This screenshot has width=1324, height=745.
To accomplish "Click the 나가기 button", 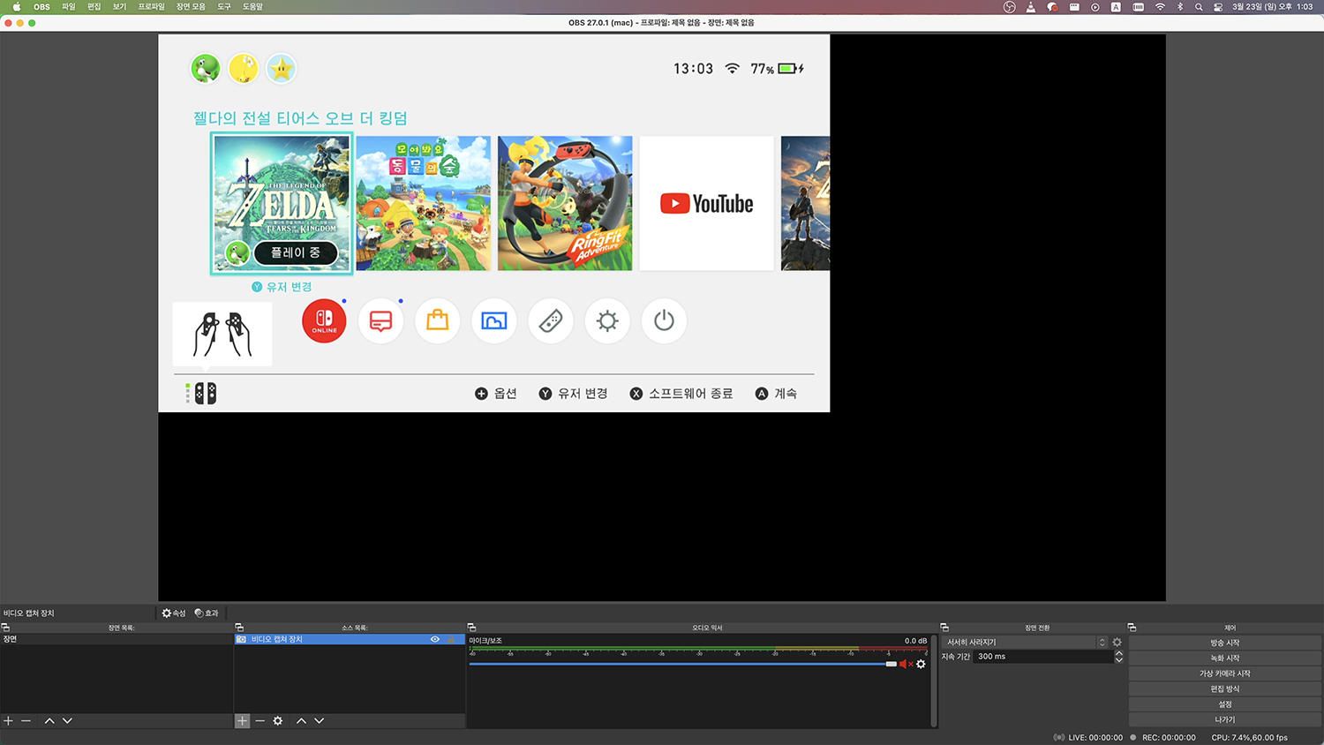I will (1225, 719).
